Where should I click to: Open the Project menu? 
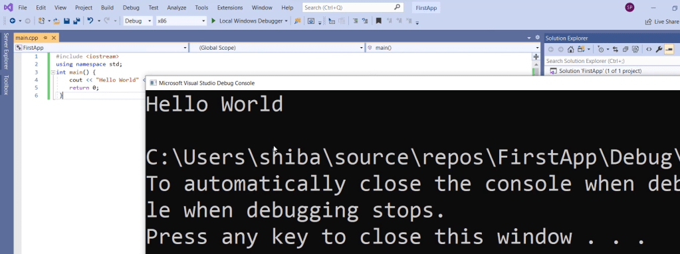[x=84, y=8]
